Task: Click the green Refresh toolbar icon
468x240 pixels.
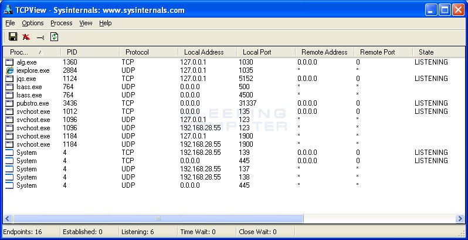Action: pos(54,37)
